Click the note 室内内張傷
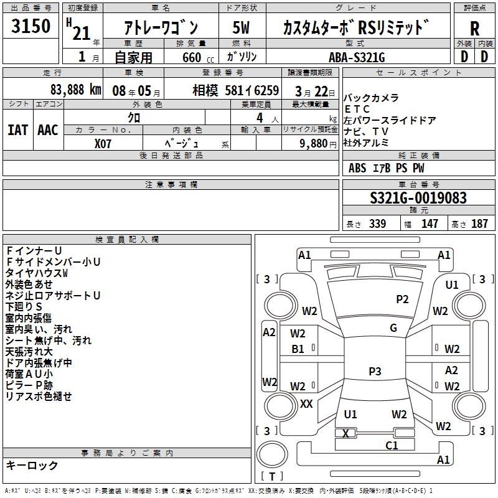The height and width of the screenshot is (498, 498). [x=28, y=318]
